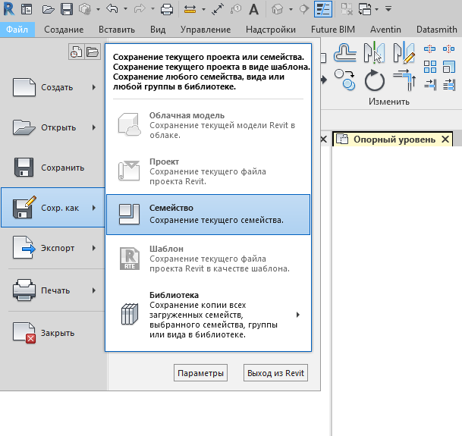Click the Save floppy icon in Quick Access toolbar
The width and height of the screenshot is (462, 436).
pyautogui.click(x=67, y=9)
